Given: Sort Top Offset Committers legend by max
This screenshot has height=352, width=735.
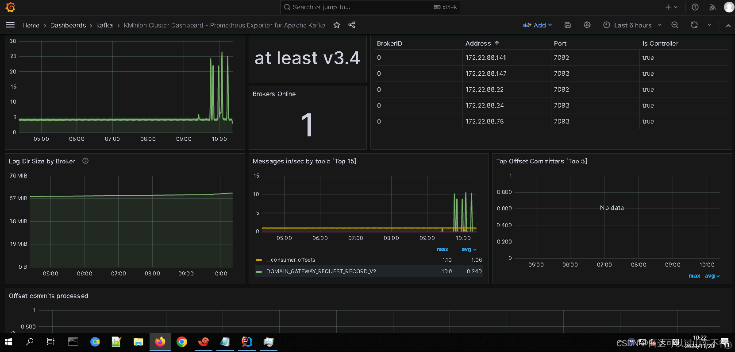Looking at the screenshot, I should point(694,276).
